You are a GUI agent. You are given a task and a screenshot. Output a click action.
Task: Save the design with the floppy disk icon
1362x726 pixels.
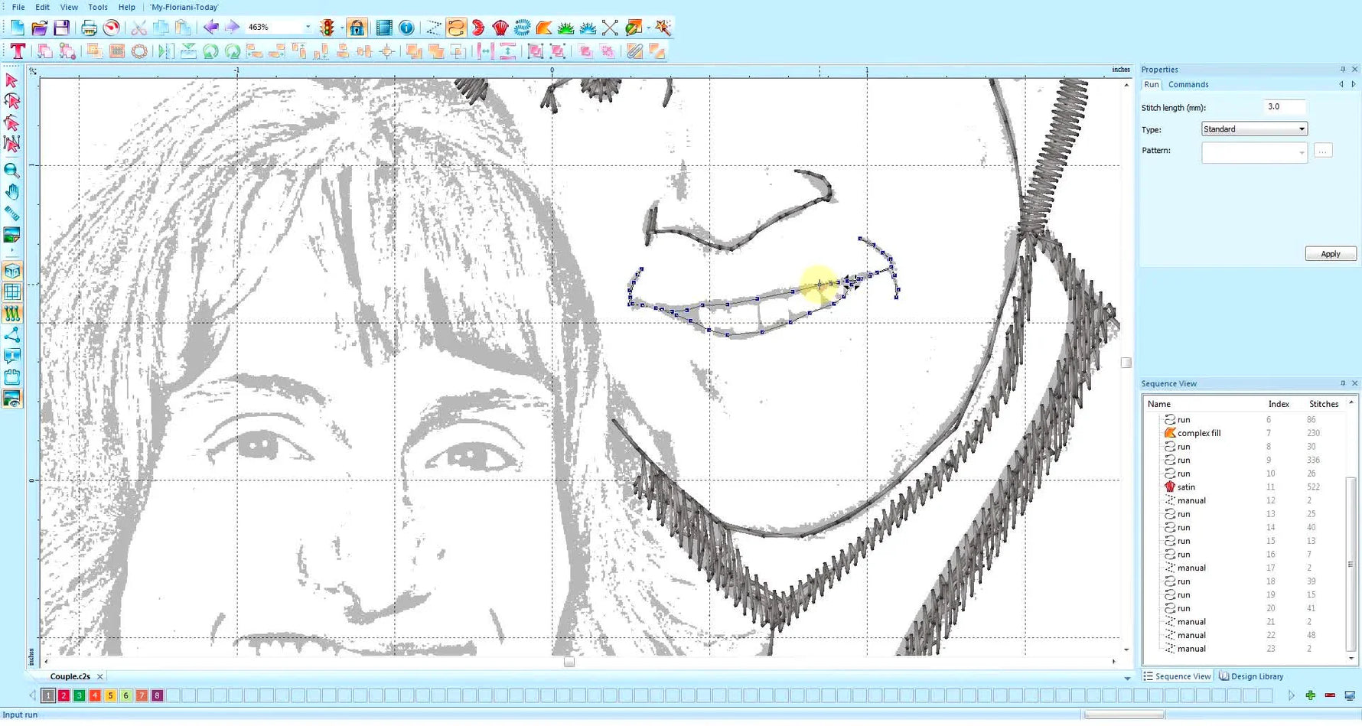click(61, 28)
